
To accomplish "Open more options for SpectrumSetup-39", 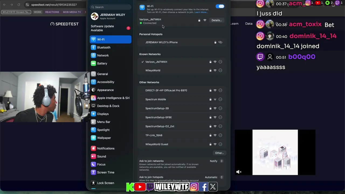I will (220, 108).
